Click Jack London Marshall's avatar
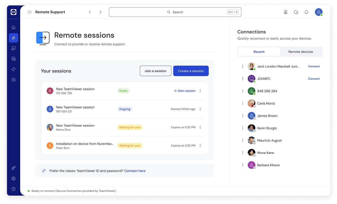This screenshot has height=204, width=337. pyautogui.click(x=251, y=67)
